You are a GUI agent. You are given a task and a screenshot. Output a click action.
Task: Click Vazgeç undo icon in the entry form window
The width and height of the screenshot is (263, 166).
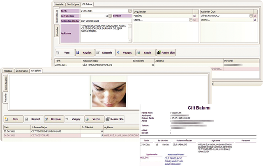click(118, 53)
